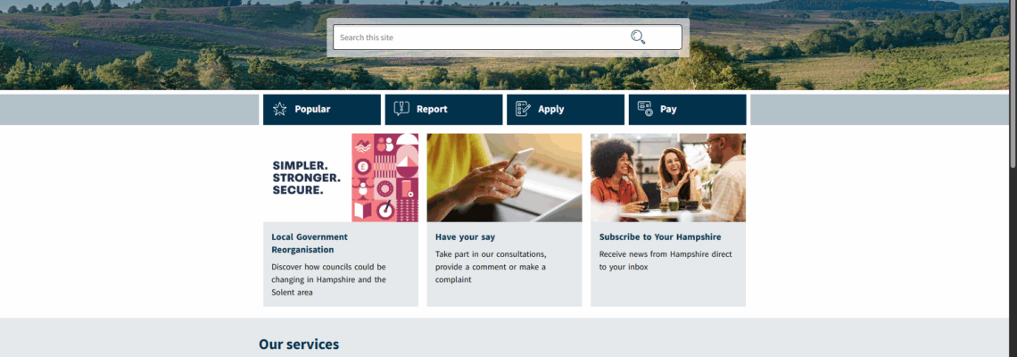This screenshot has width=1017, height=357.
Task: Click the Our services heading
Action: click(x=298, y=344)
